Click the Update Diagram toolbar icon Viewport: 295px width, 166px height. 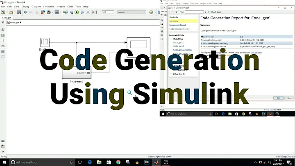(x=65, y=12)
